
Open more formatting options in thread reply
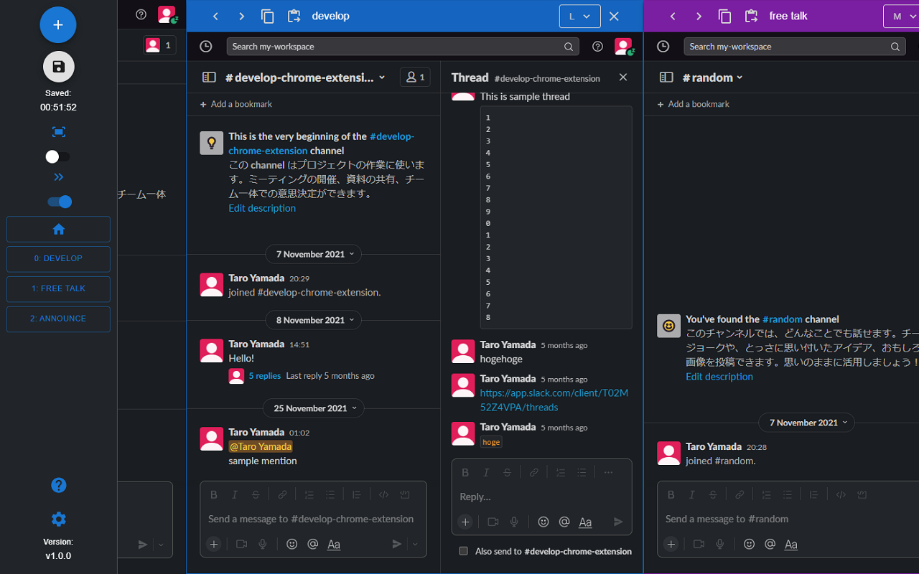click(609, 472)
